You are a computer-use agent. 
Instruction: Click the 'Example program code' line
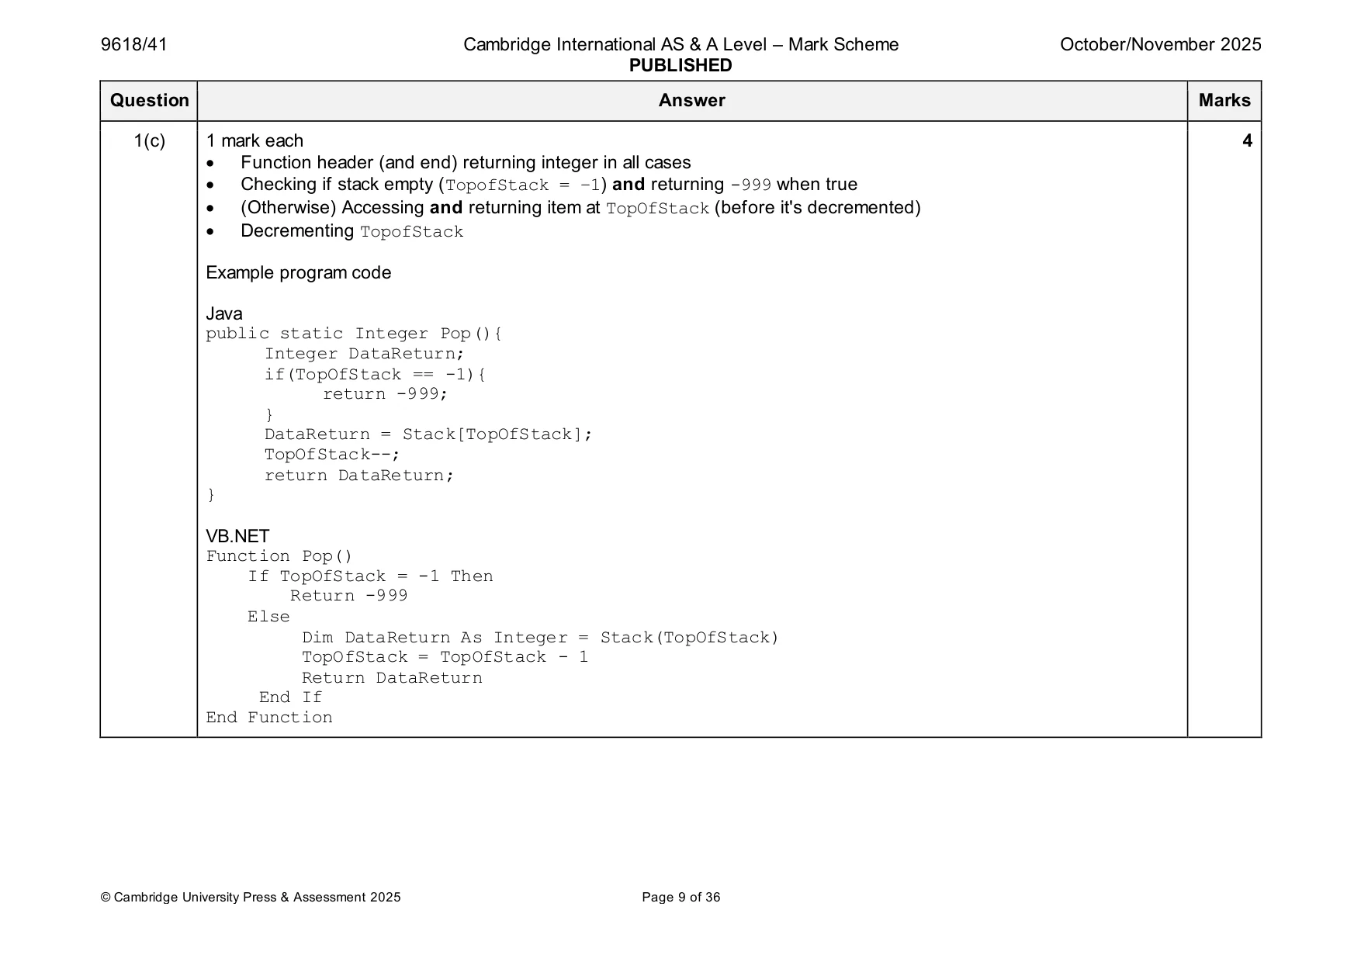299,273
